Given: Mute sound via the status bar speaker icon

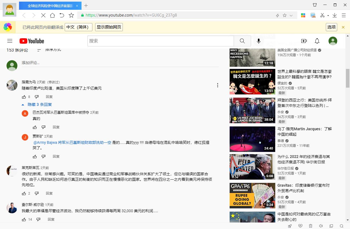Looking at the screenshot, I should pos(321,226).
